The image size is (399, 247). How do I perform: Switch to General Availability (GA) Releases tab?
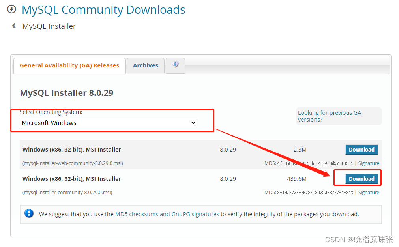[69, 65]
